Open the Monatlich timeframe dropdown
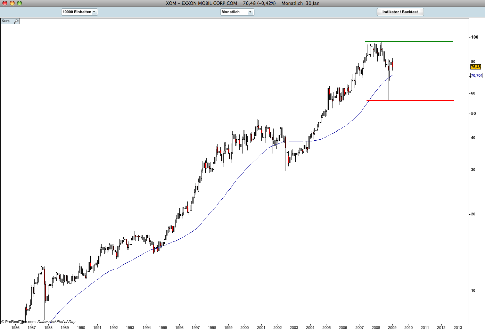Image resolution: width=485 pixels, height=330 pixels. click(x=237, y=12)
